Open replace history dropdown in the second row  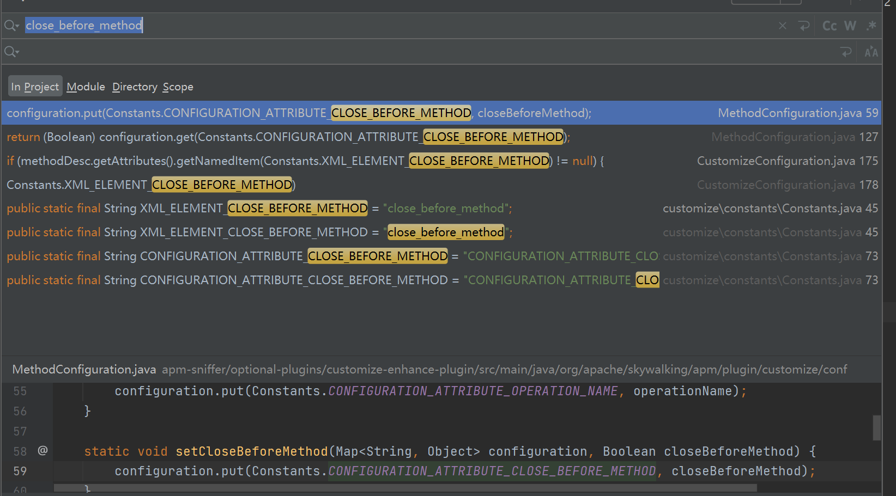pos(12,52)
